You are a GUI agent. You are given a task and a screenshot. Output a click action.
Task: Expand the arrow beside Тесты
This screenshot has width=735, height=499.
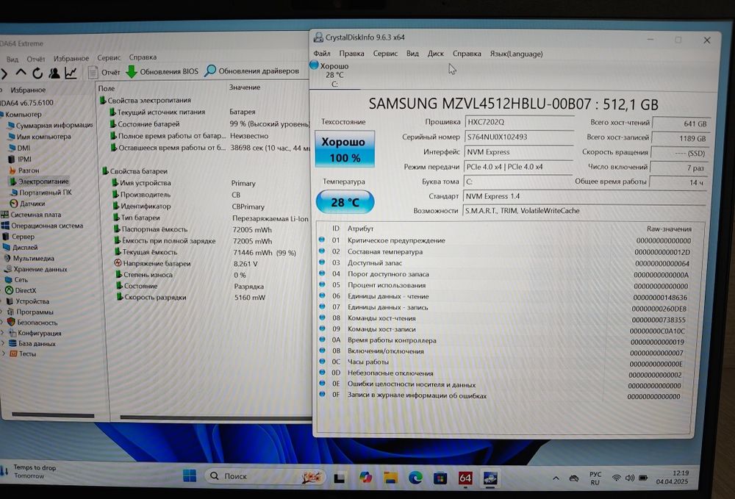[x=3, y=353]
